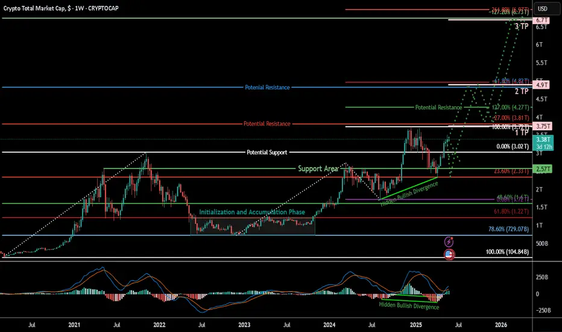
Task: Select the 61.80% (1.22T) Fibonacci label
Action: (x=511, y=211)
